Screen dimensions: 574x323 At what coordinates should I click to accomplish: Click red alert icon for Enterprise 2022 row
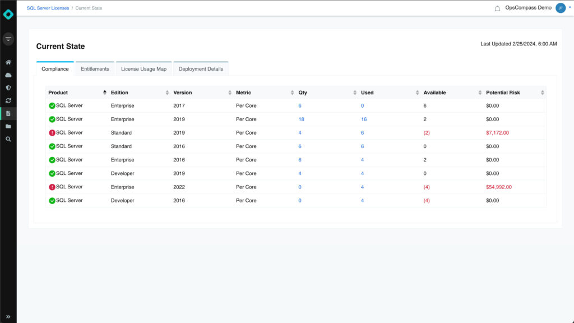click(x=52, y=187)
